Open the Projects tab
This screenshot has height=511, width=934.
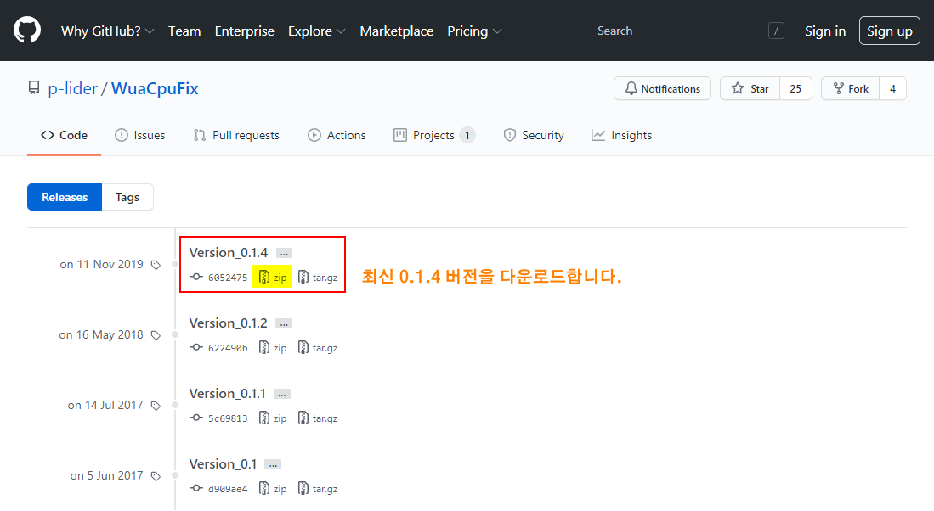[434, 135]
